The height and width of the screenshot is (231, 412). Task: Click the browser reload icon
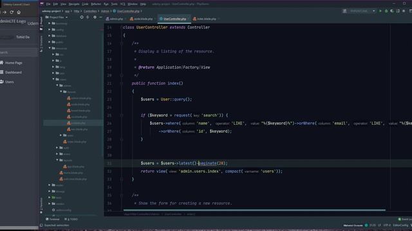[x=12, y=12]
